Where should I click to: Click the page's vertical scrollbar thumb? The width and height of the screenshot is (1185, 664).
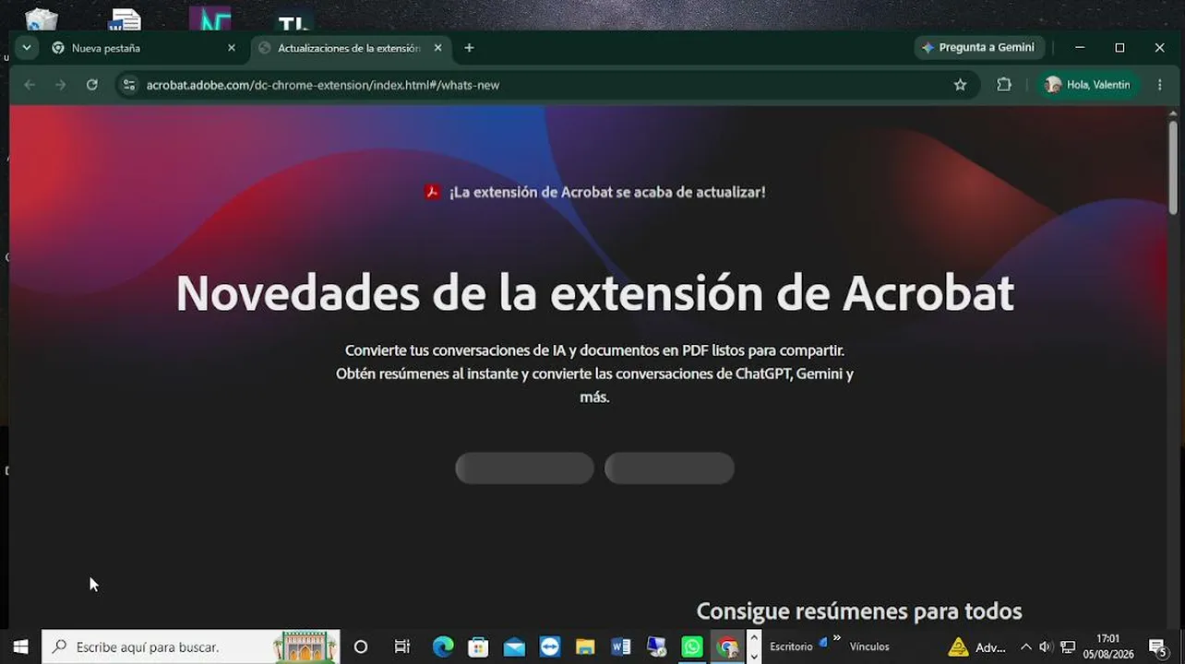click(x=1173, y=169)
